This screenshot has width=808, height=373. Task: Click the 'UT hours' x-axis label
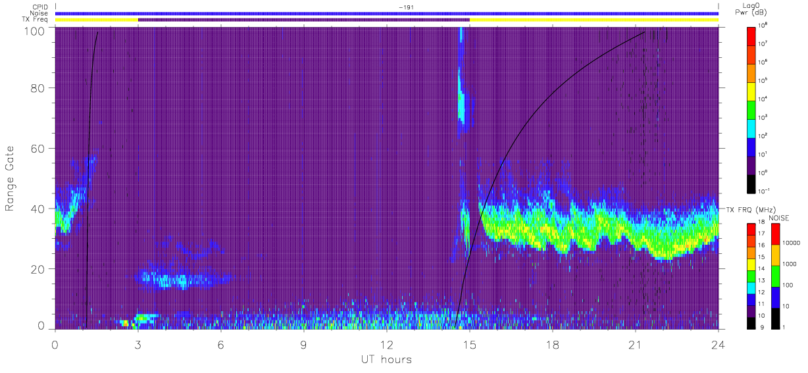coord(386,359)
